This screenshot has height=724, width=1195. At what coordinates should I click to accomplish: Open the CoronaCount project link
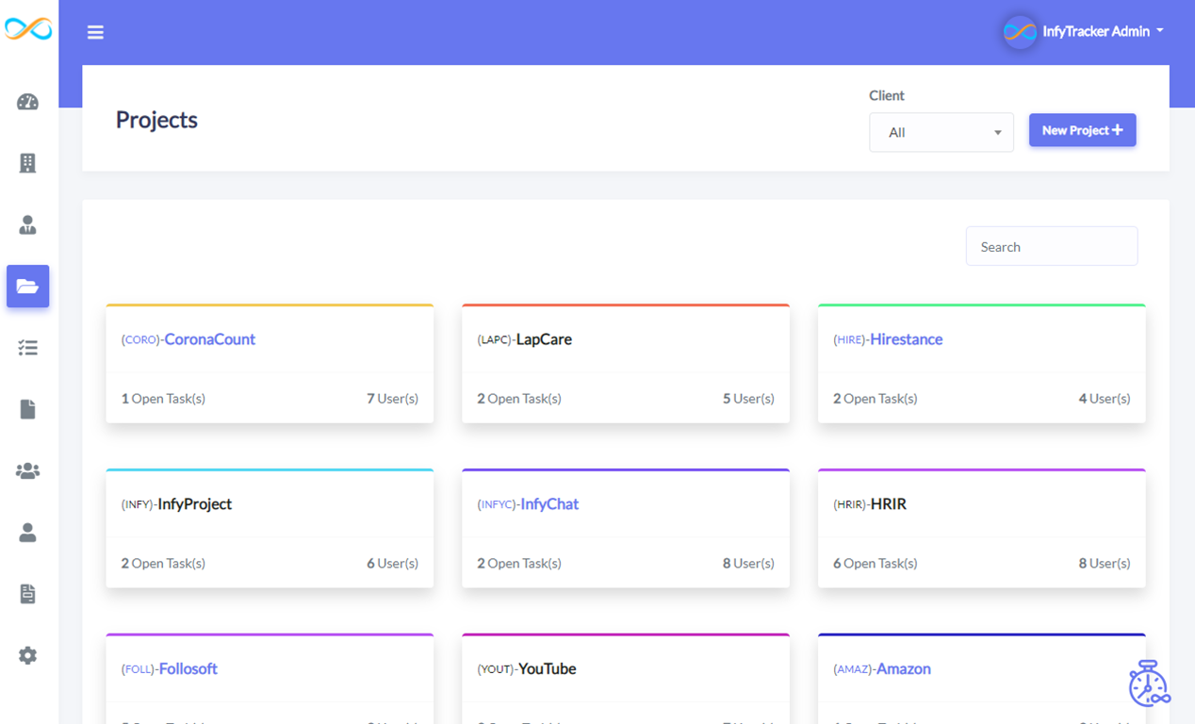pos(188,339)
